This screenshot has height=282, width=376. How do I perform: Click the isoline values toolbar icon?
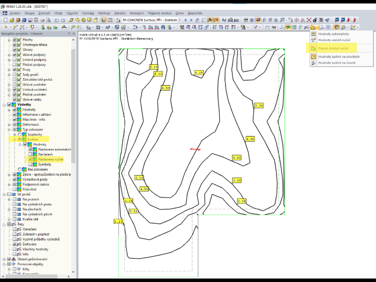click(x=313, y=27)
